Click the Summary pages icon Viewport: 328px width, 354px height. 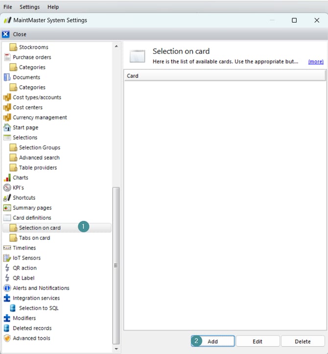(x=7, y=208)
